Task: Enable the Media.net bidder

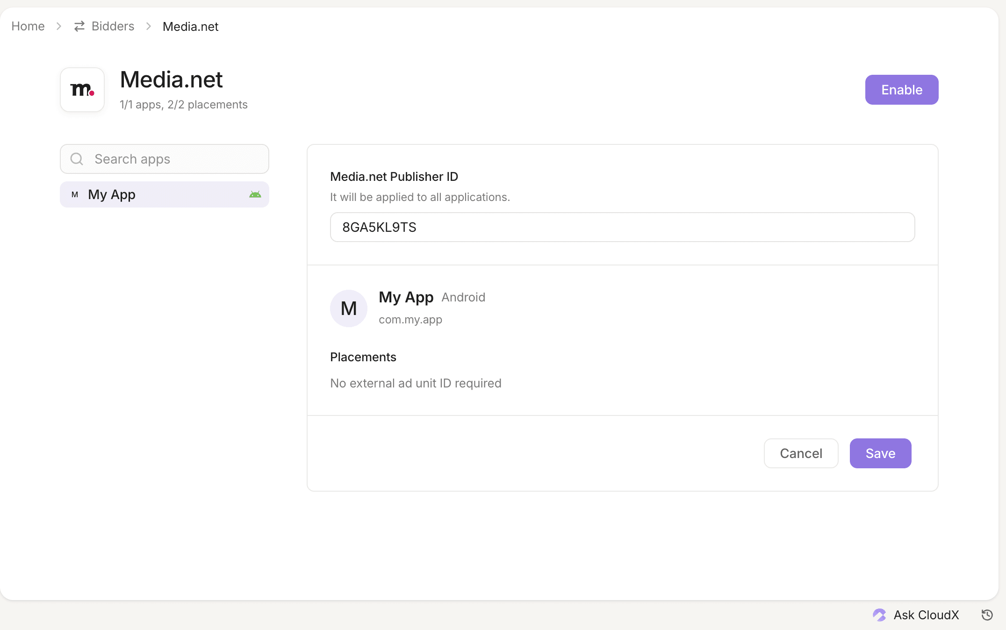Action: point(901,90)
